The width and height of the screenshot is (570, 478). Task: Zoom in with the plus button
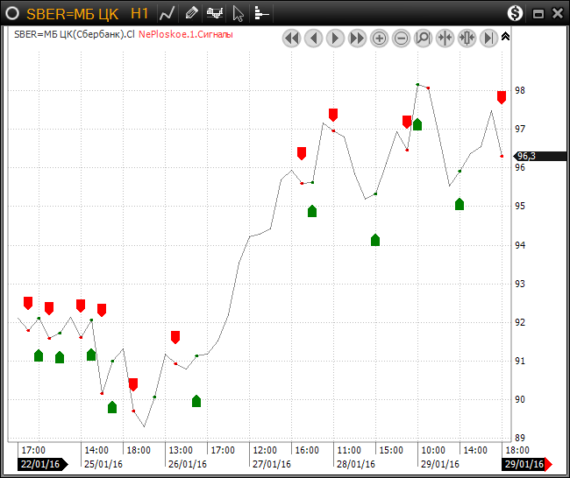point(380,38)
